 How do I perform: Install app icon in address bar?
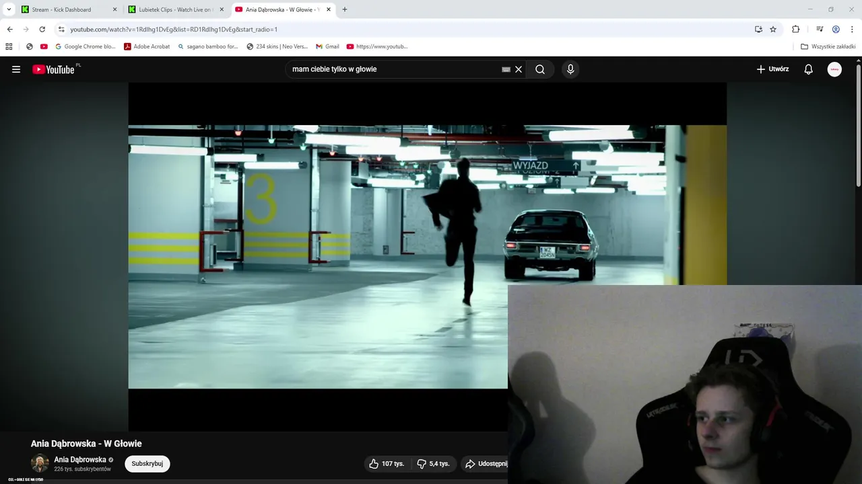758,30
